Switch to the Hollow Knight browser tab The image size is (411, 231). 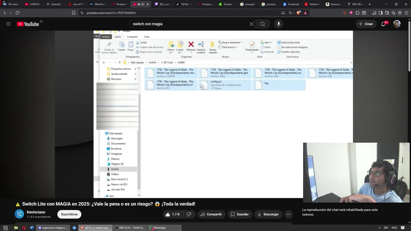[313, 4]
